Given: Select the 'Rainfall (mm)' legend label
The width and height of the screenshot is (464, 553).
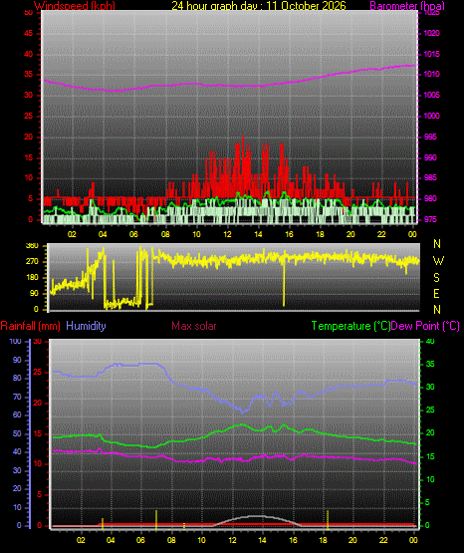Looking at the screenshot, I should click(30, 326).
